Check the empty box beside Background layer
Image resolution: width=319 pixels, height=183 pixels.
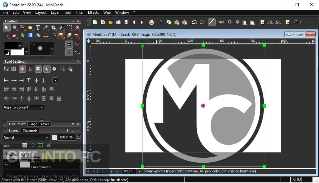(x=12, y=165)
